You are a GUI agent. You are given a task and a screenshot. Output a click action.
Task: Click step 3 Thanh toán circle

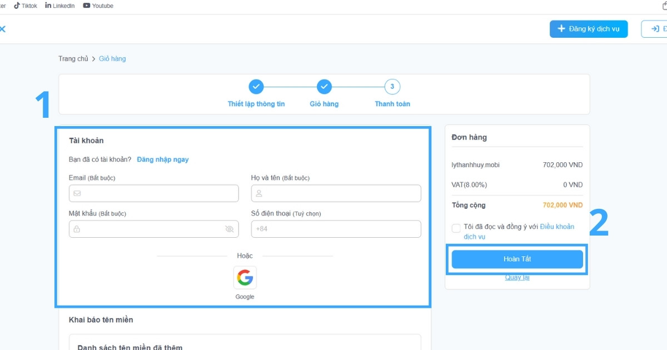[x=392, y=87]
